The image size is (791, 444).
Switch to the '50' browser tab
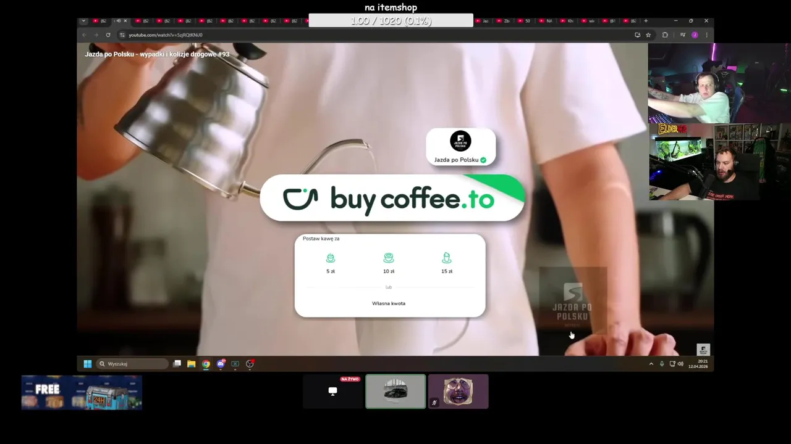pos(525,21)
